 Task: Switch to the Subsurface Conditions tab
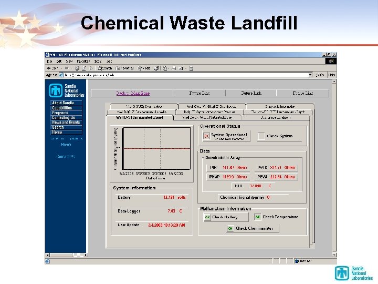pyautogui.click(x=276, y=118)
